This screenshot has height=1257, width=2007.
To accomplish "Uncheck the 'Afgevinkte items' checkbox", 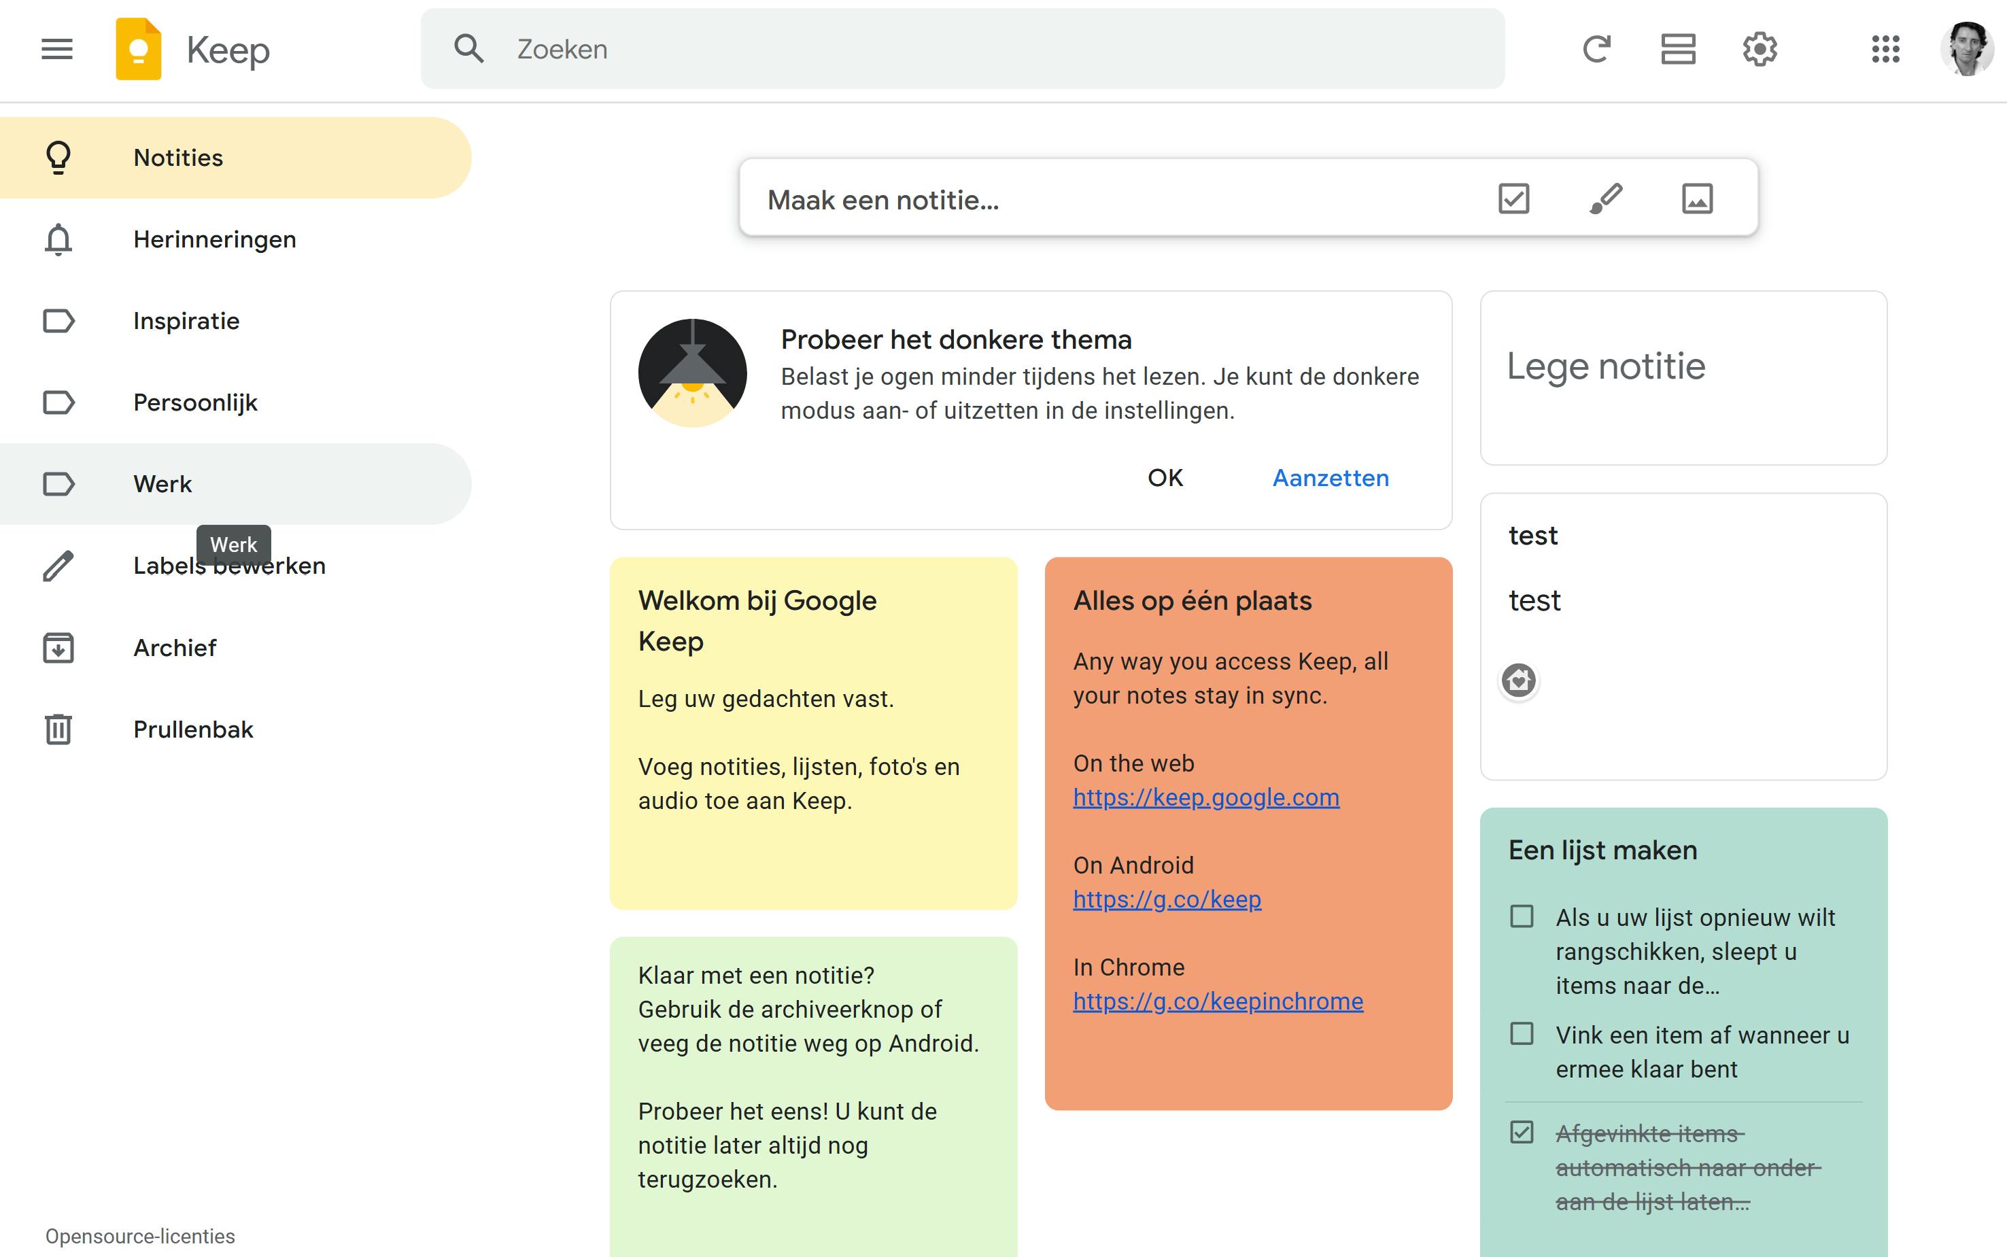I will click(1522, 1133).
